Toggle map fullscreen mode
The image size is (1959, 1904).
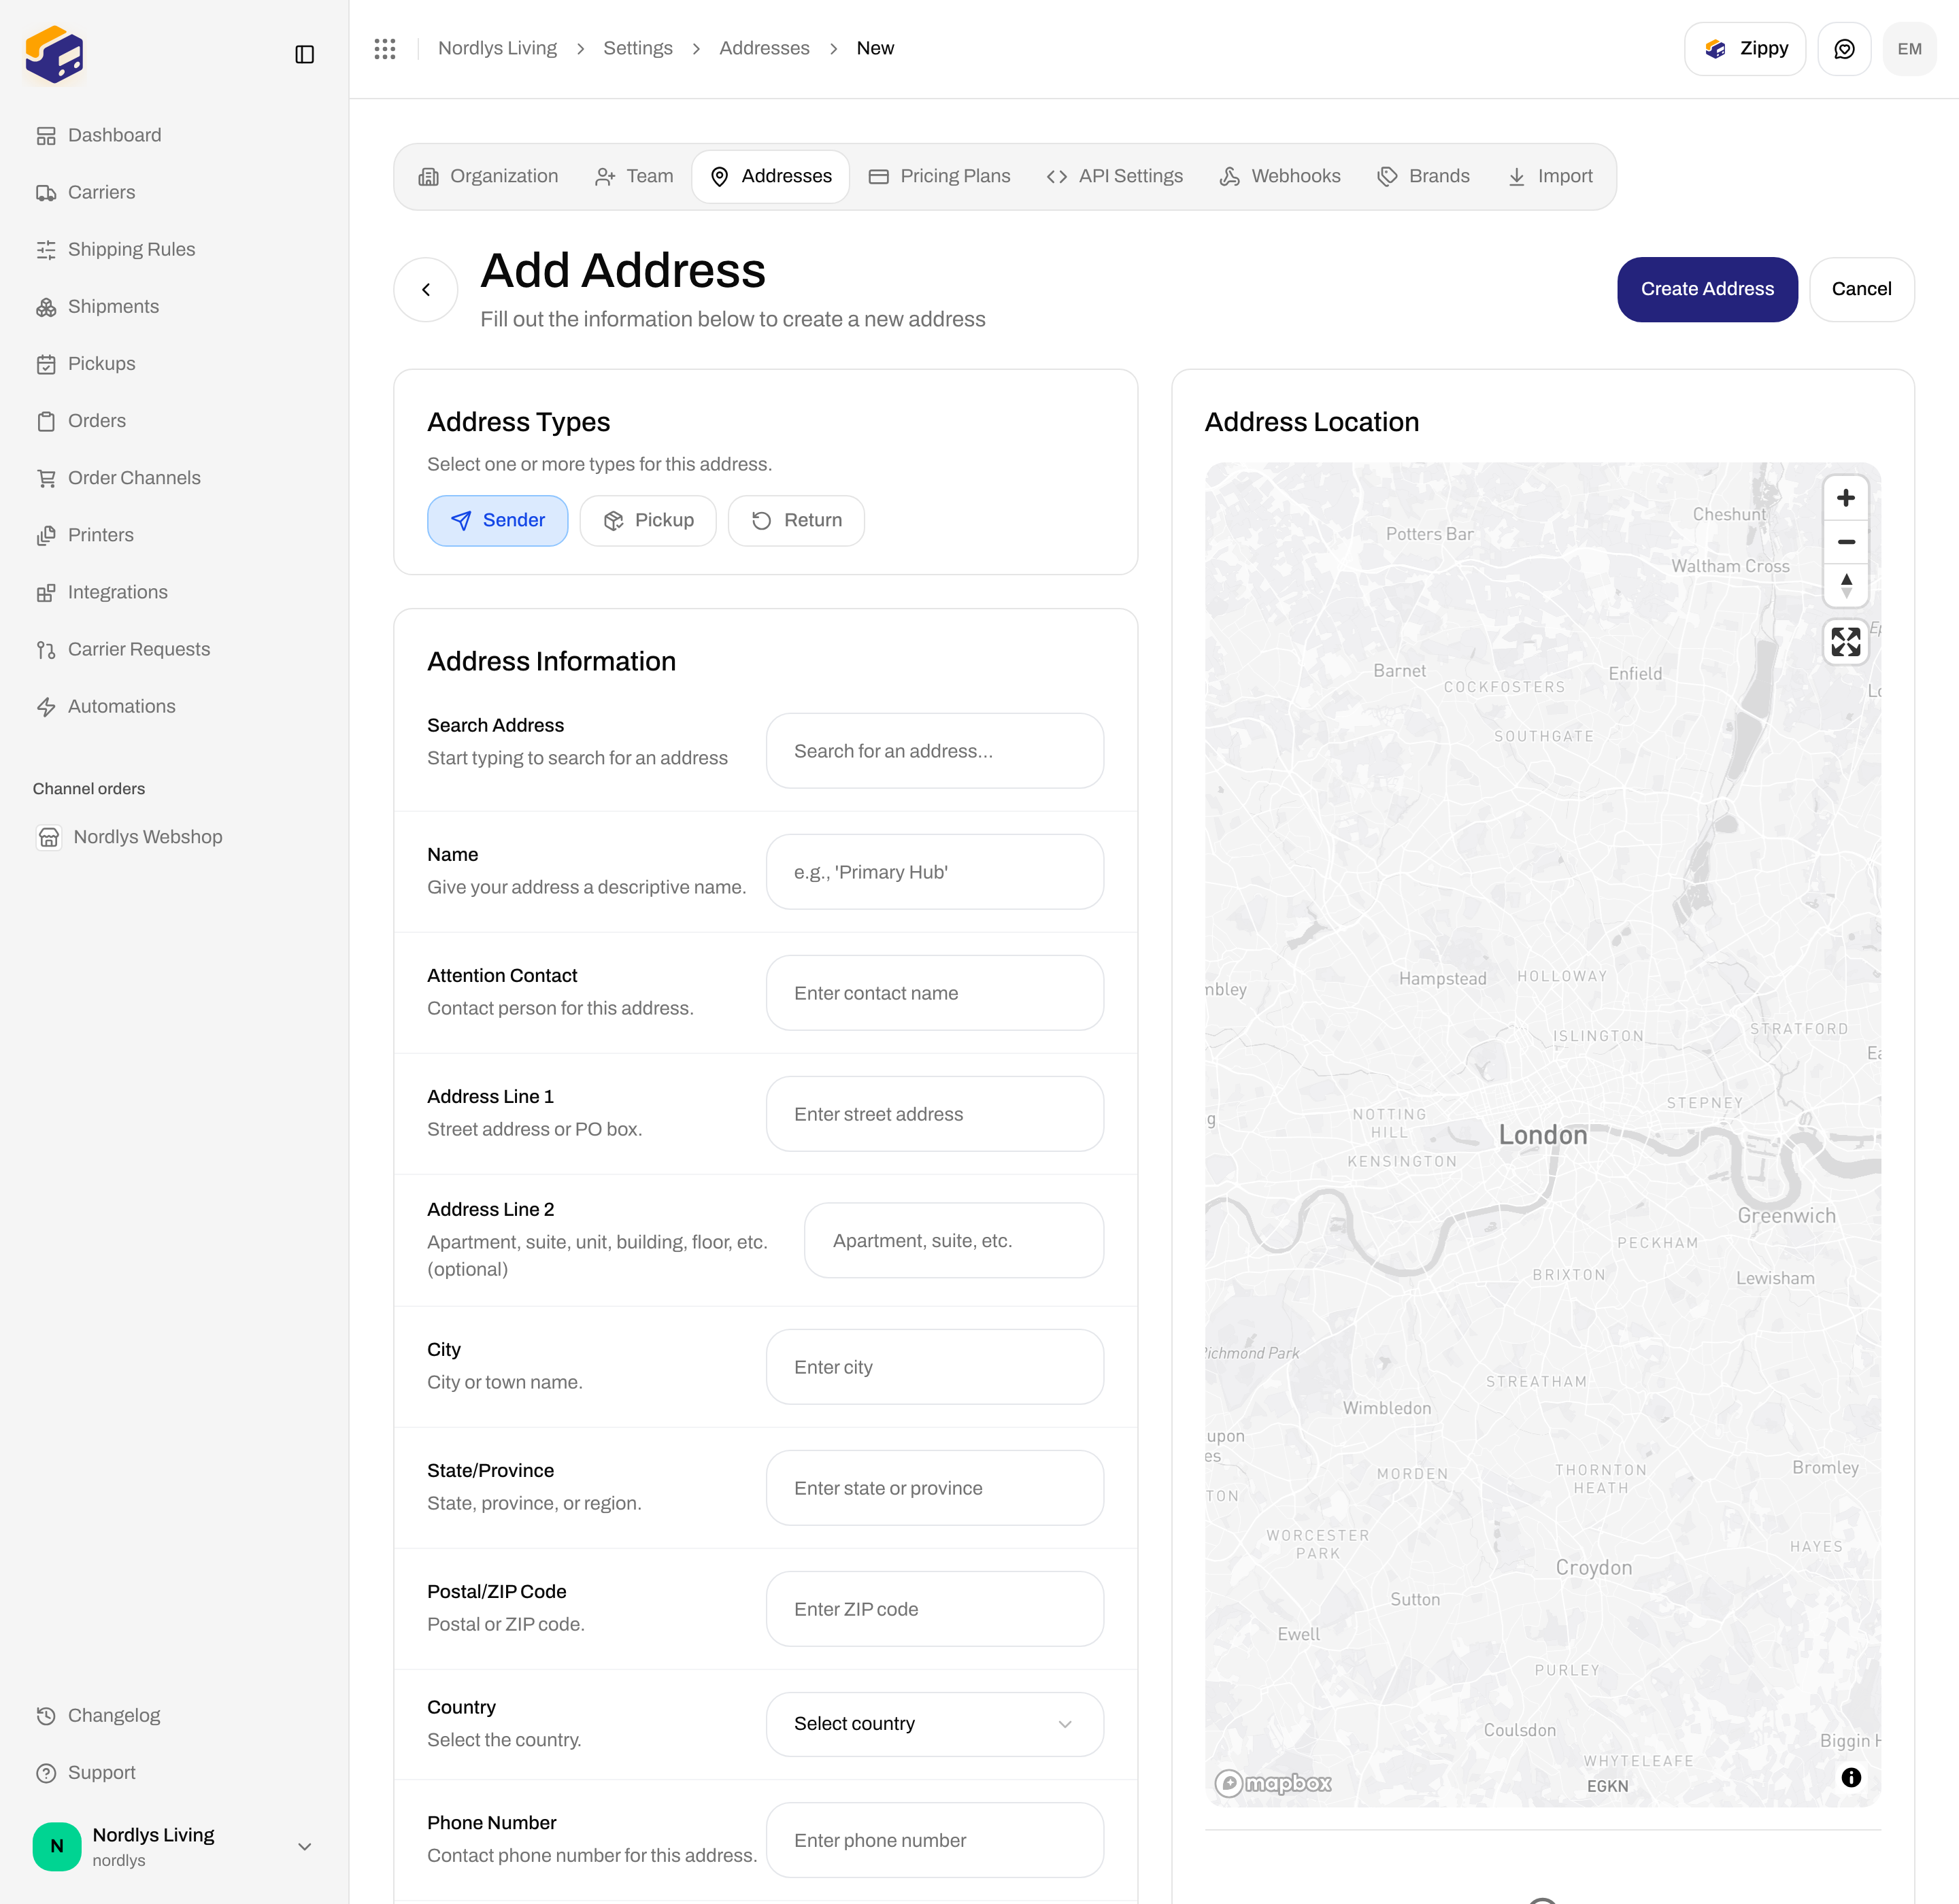[1846, 642]
